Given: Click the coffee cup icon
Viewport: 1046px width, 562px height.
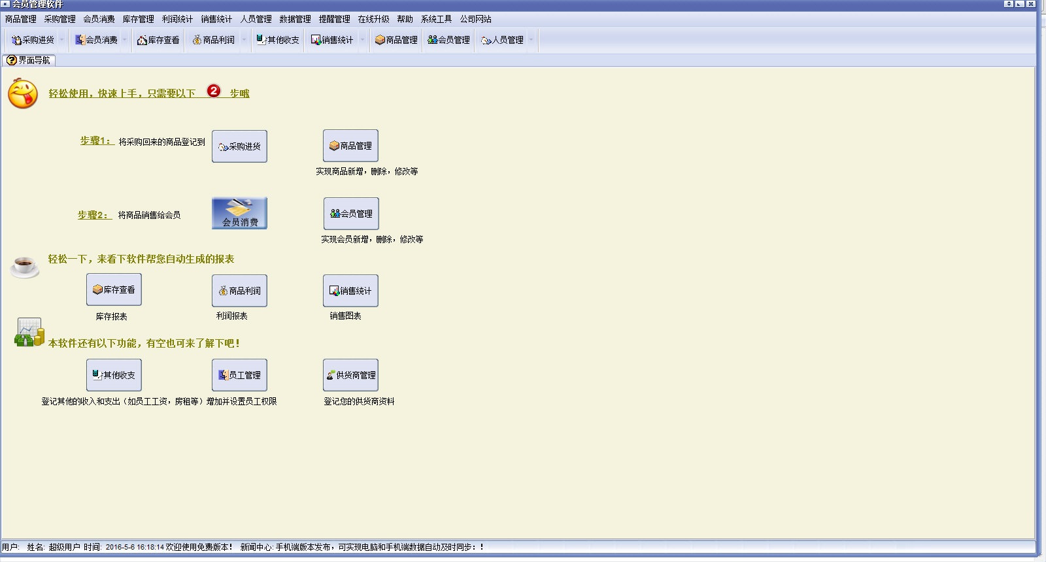Looking at the screenshot, I should click(25, 267).
